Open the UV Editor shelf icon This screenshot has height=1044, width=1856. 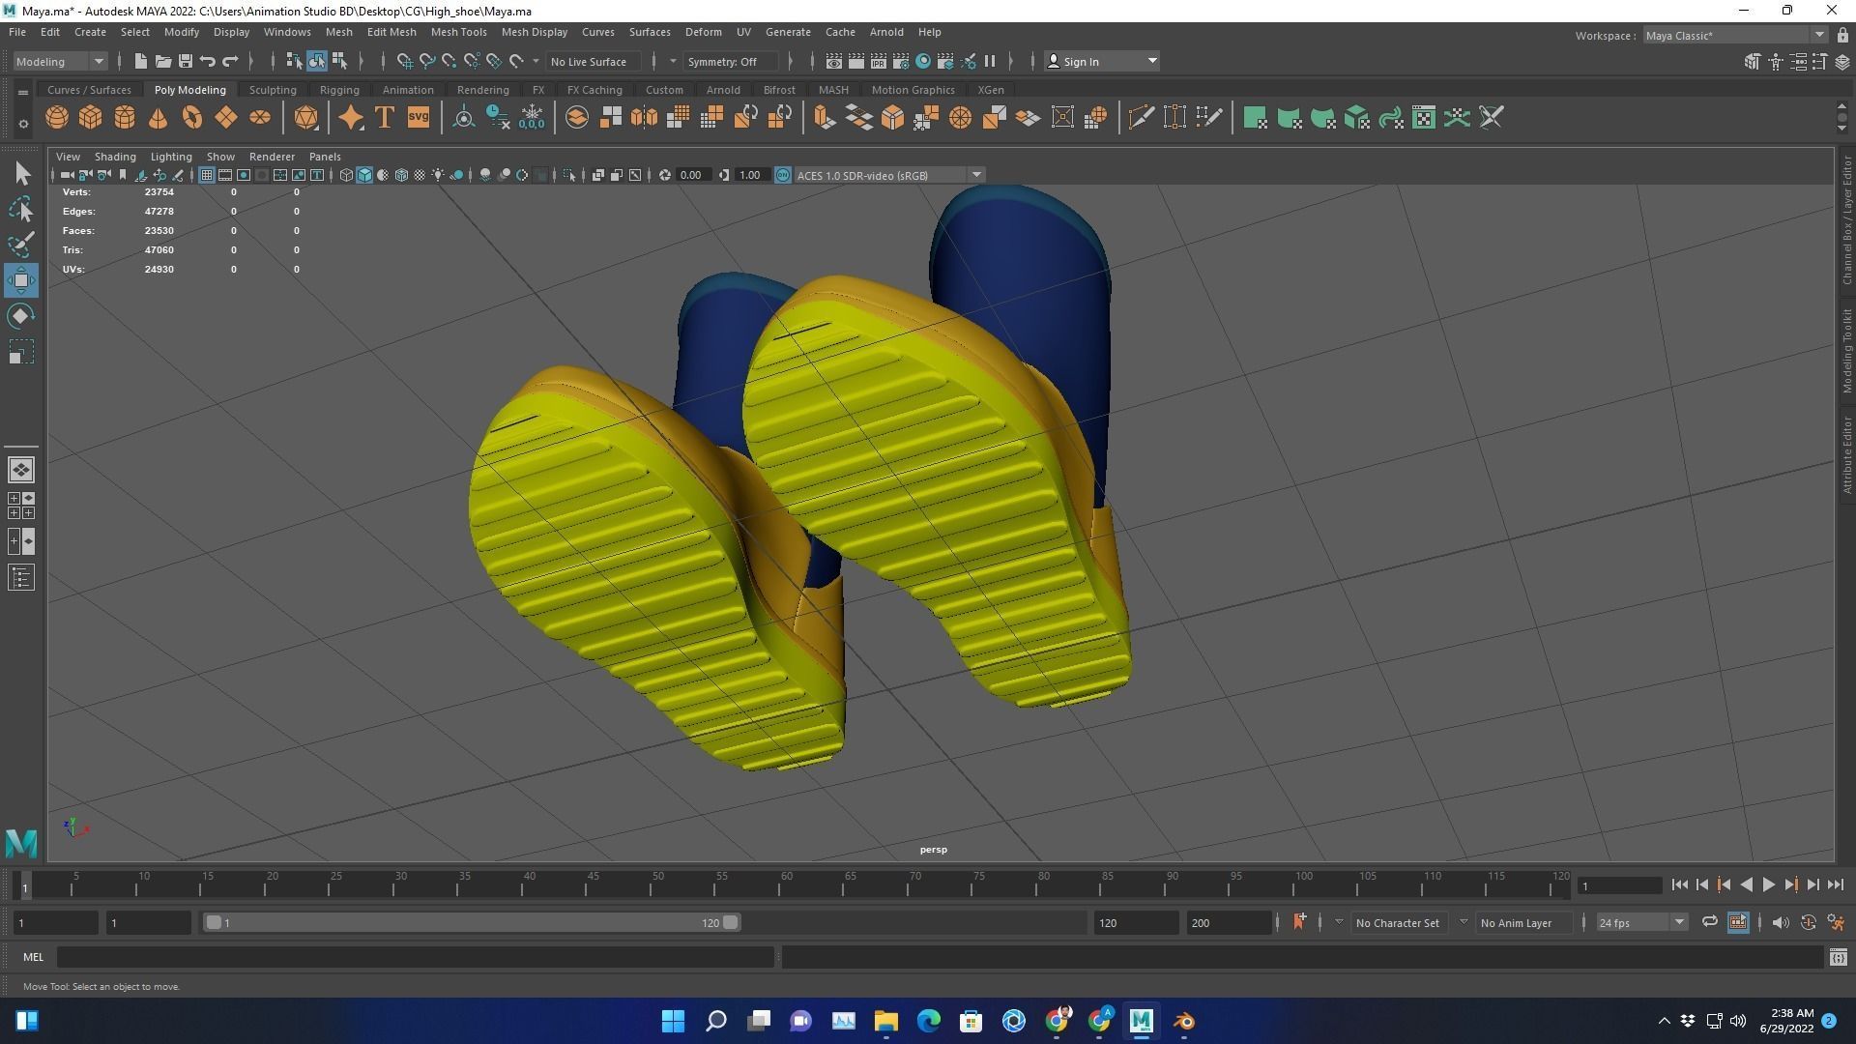1424,118
